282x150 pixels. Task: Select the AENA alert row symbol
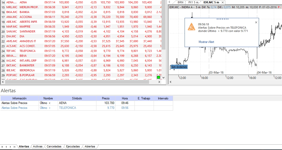63,103
